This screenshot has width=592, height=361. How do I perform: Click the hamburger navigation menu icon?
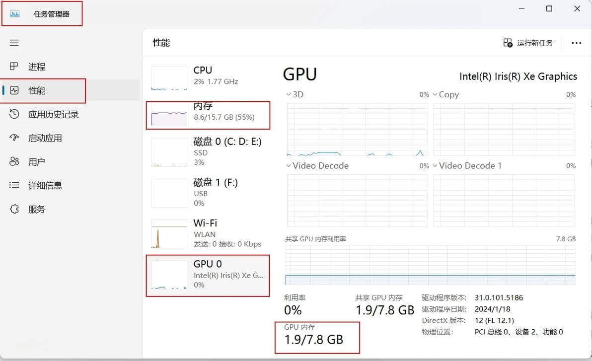14,43
